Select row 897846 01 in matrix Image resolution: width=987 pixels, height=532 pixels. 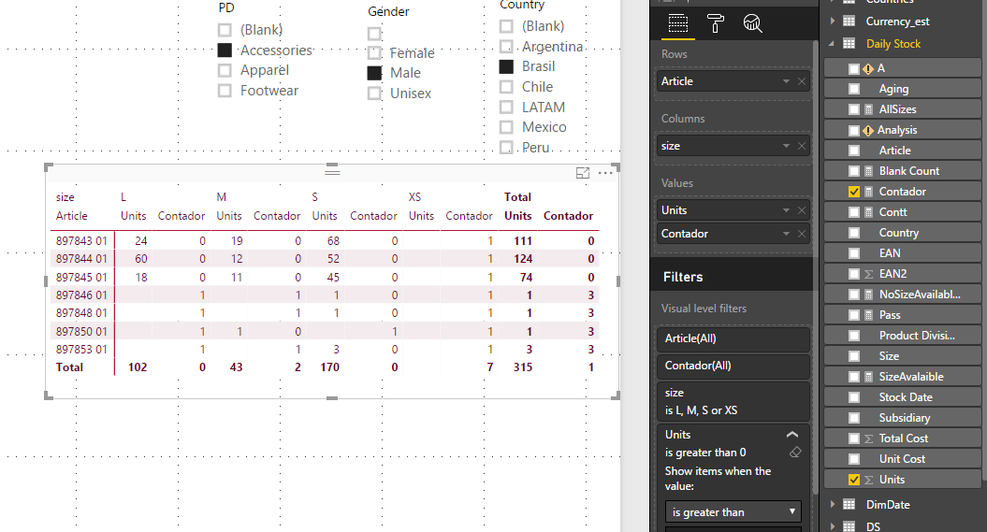point(81,295)
